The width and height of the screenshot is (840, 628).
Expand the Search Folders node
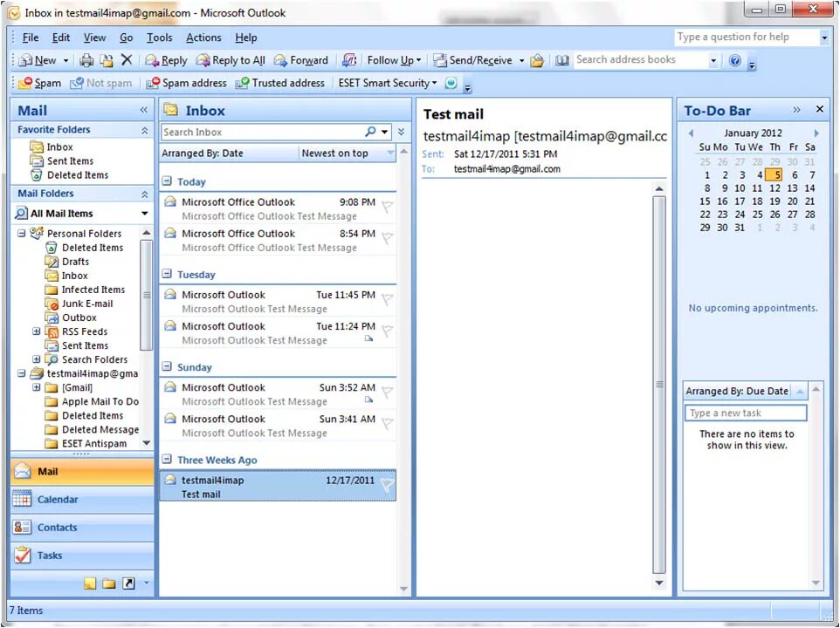click(x=36, y=359)
